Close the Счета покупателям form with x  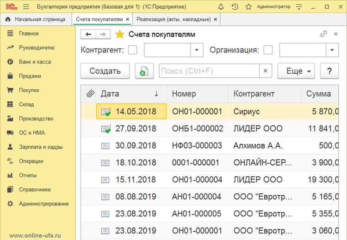pyautogui.click(x=336, y=34)
